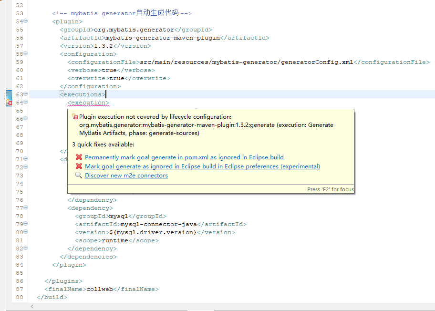Click the closing dependencies tag on line 83
This screenshot has width=435, height=311.
[x=88, y=257]
